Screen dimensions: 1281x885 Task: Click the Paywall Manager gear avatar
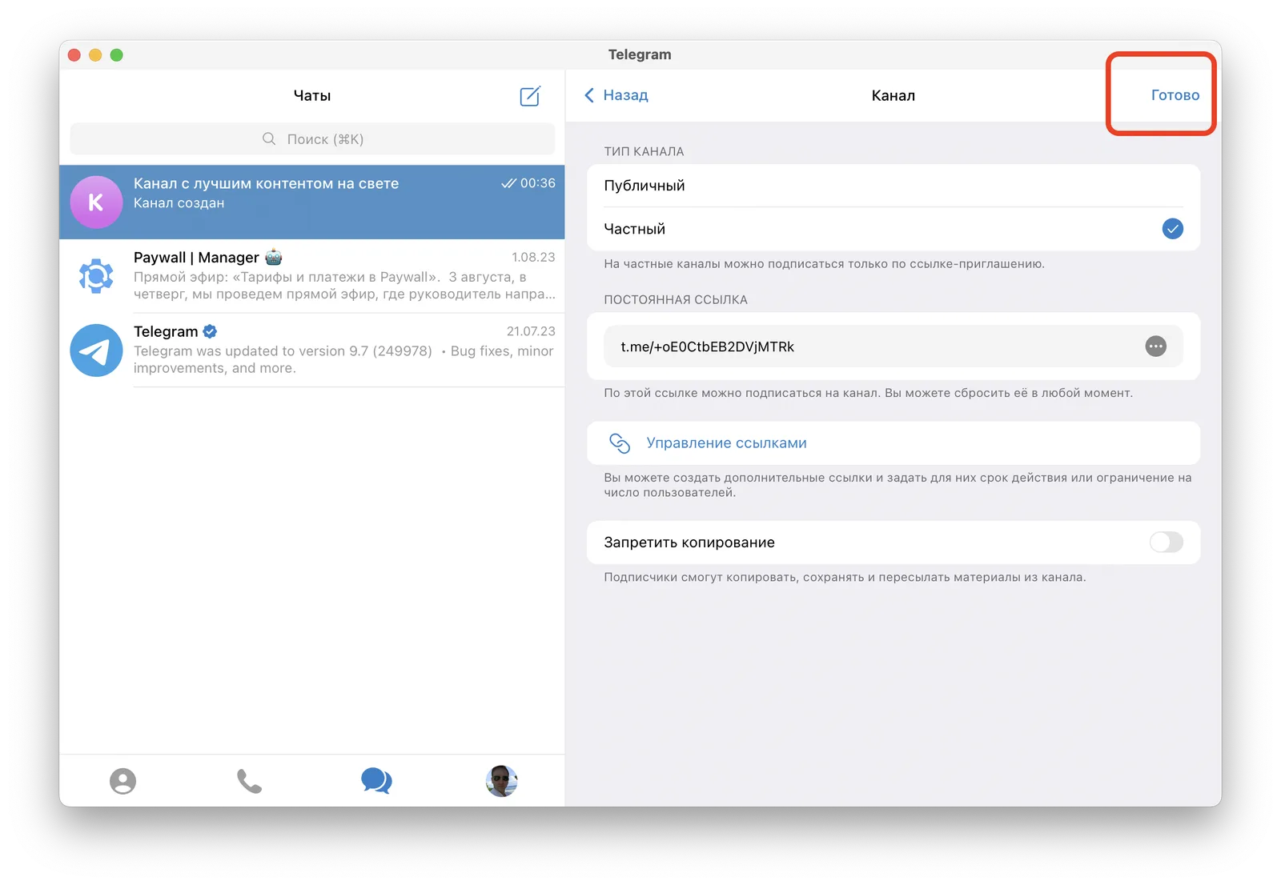(x=96, y=276)
